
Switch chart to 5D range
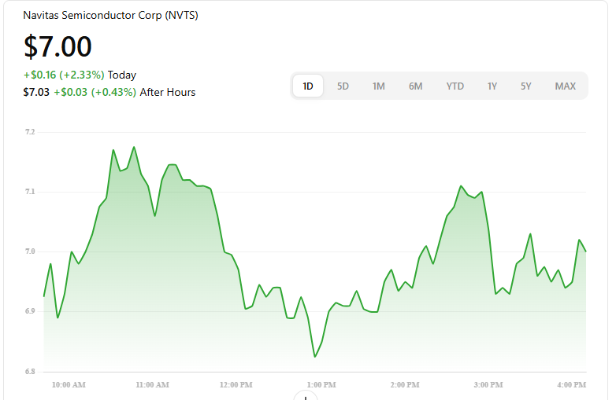343,86
